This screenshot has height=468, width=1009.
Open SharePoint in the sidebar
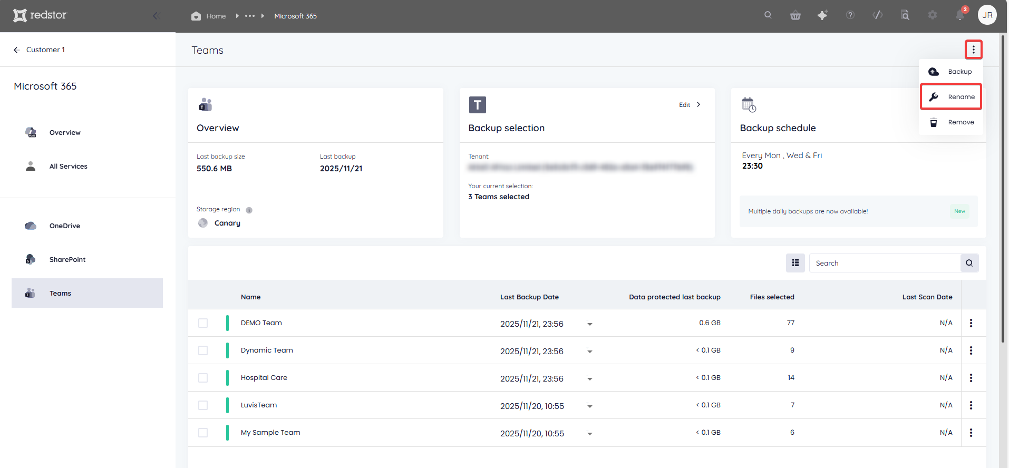point(67,260)
